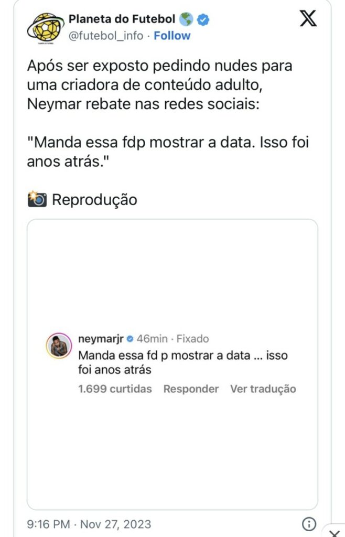Open the X logo link
345x537 pixels.
click(308, 19)
